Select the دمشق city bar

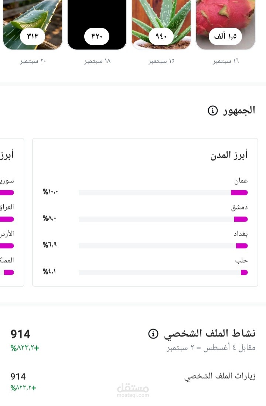(x=163, y=219)
